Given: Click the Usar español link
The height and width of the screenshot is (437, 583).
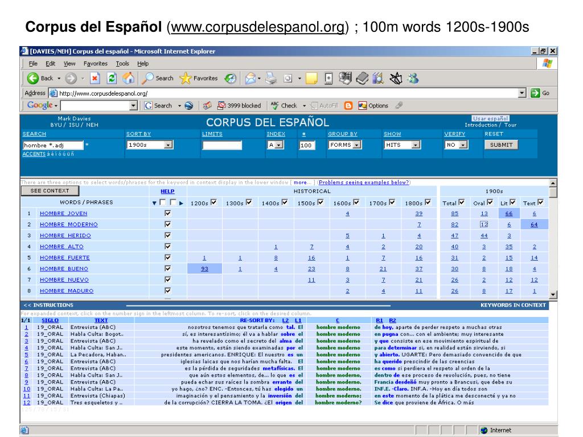Looking at the screenshot, I should click(490, 118).
